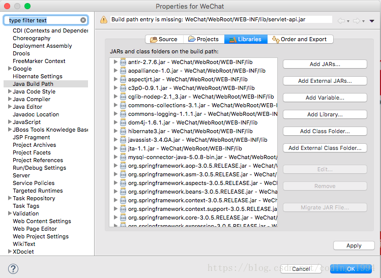The width and height of the screenshot is (381, 278).
Task: Open Targeted Runtimes settings
Action: click(x=38, y=191)
